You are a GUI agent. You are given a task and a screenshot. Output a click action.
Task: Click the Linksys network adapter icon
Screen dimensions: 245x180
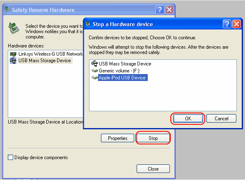point(13,54)
